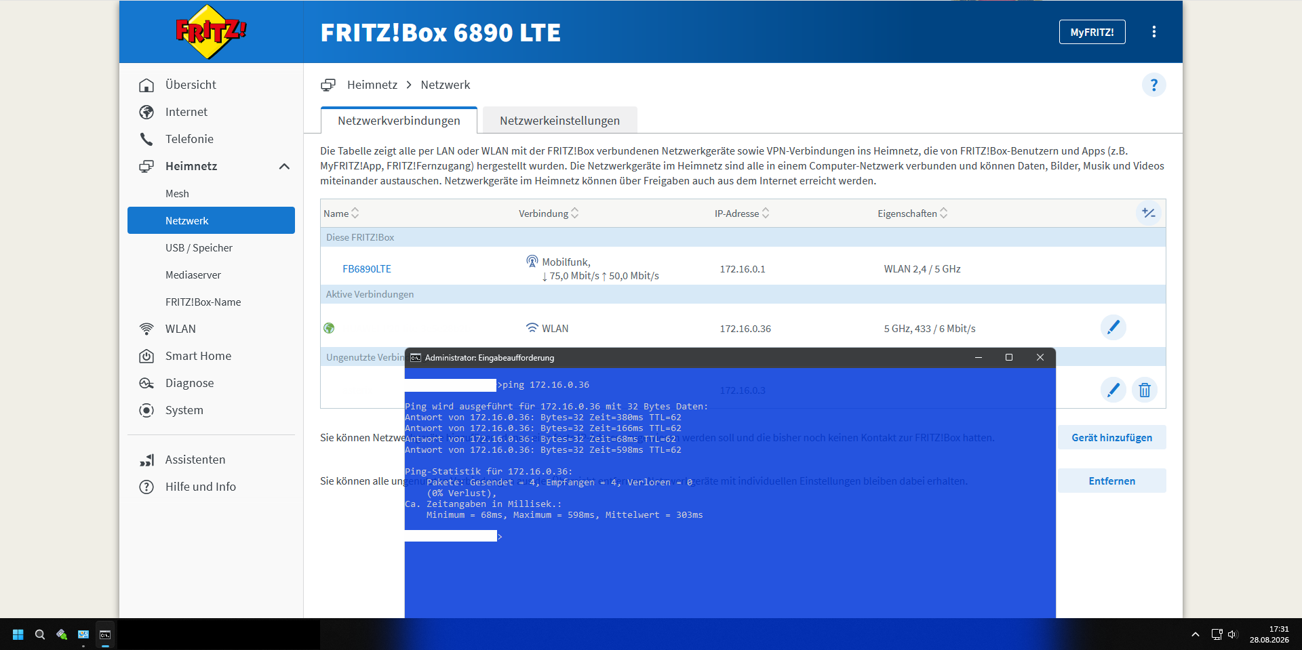Open the Diagnose menu entry
Image resolution: width=1302 pixels, height=650 pixels.
point(189,383)
